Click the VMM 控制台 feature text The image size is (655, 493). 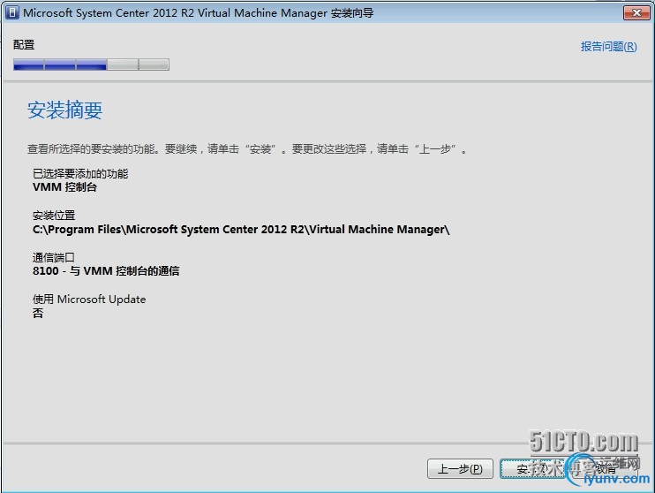point(64,187)
